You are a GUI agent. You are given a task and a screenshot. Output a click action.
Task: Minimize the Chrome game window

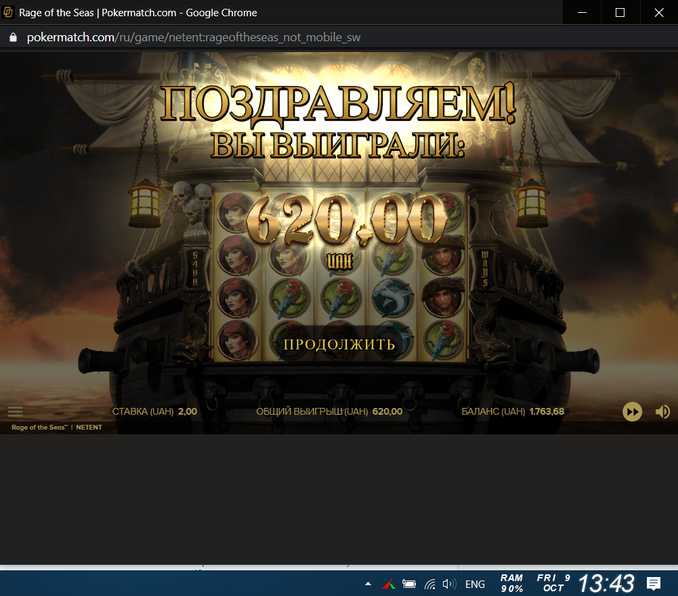pyautogui.click(x=582, y=12)
